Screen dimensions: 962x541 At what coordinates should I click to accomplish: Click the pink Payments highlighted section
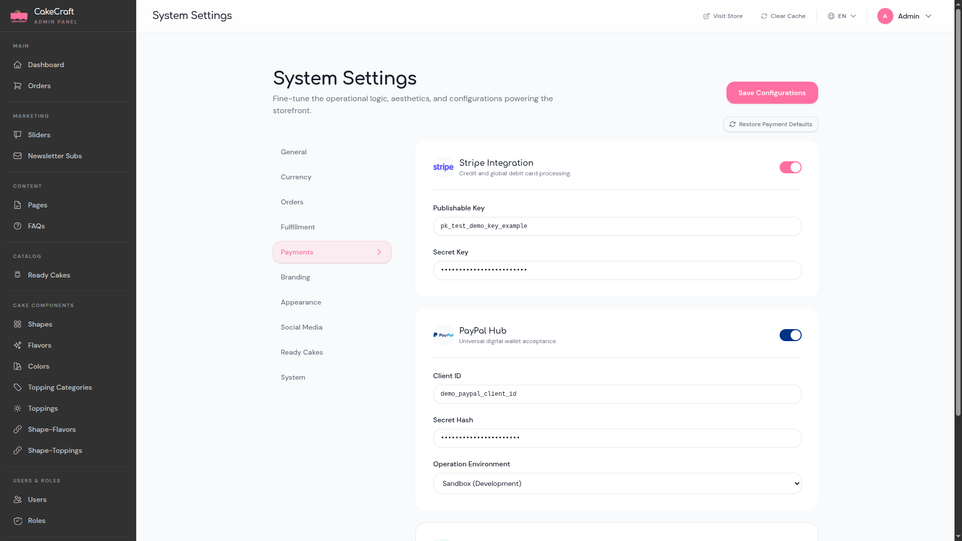pos(332,252)
